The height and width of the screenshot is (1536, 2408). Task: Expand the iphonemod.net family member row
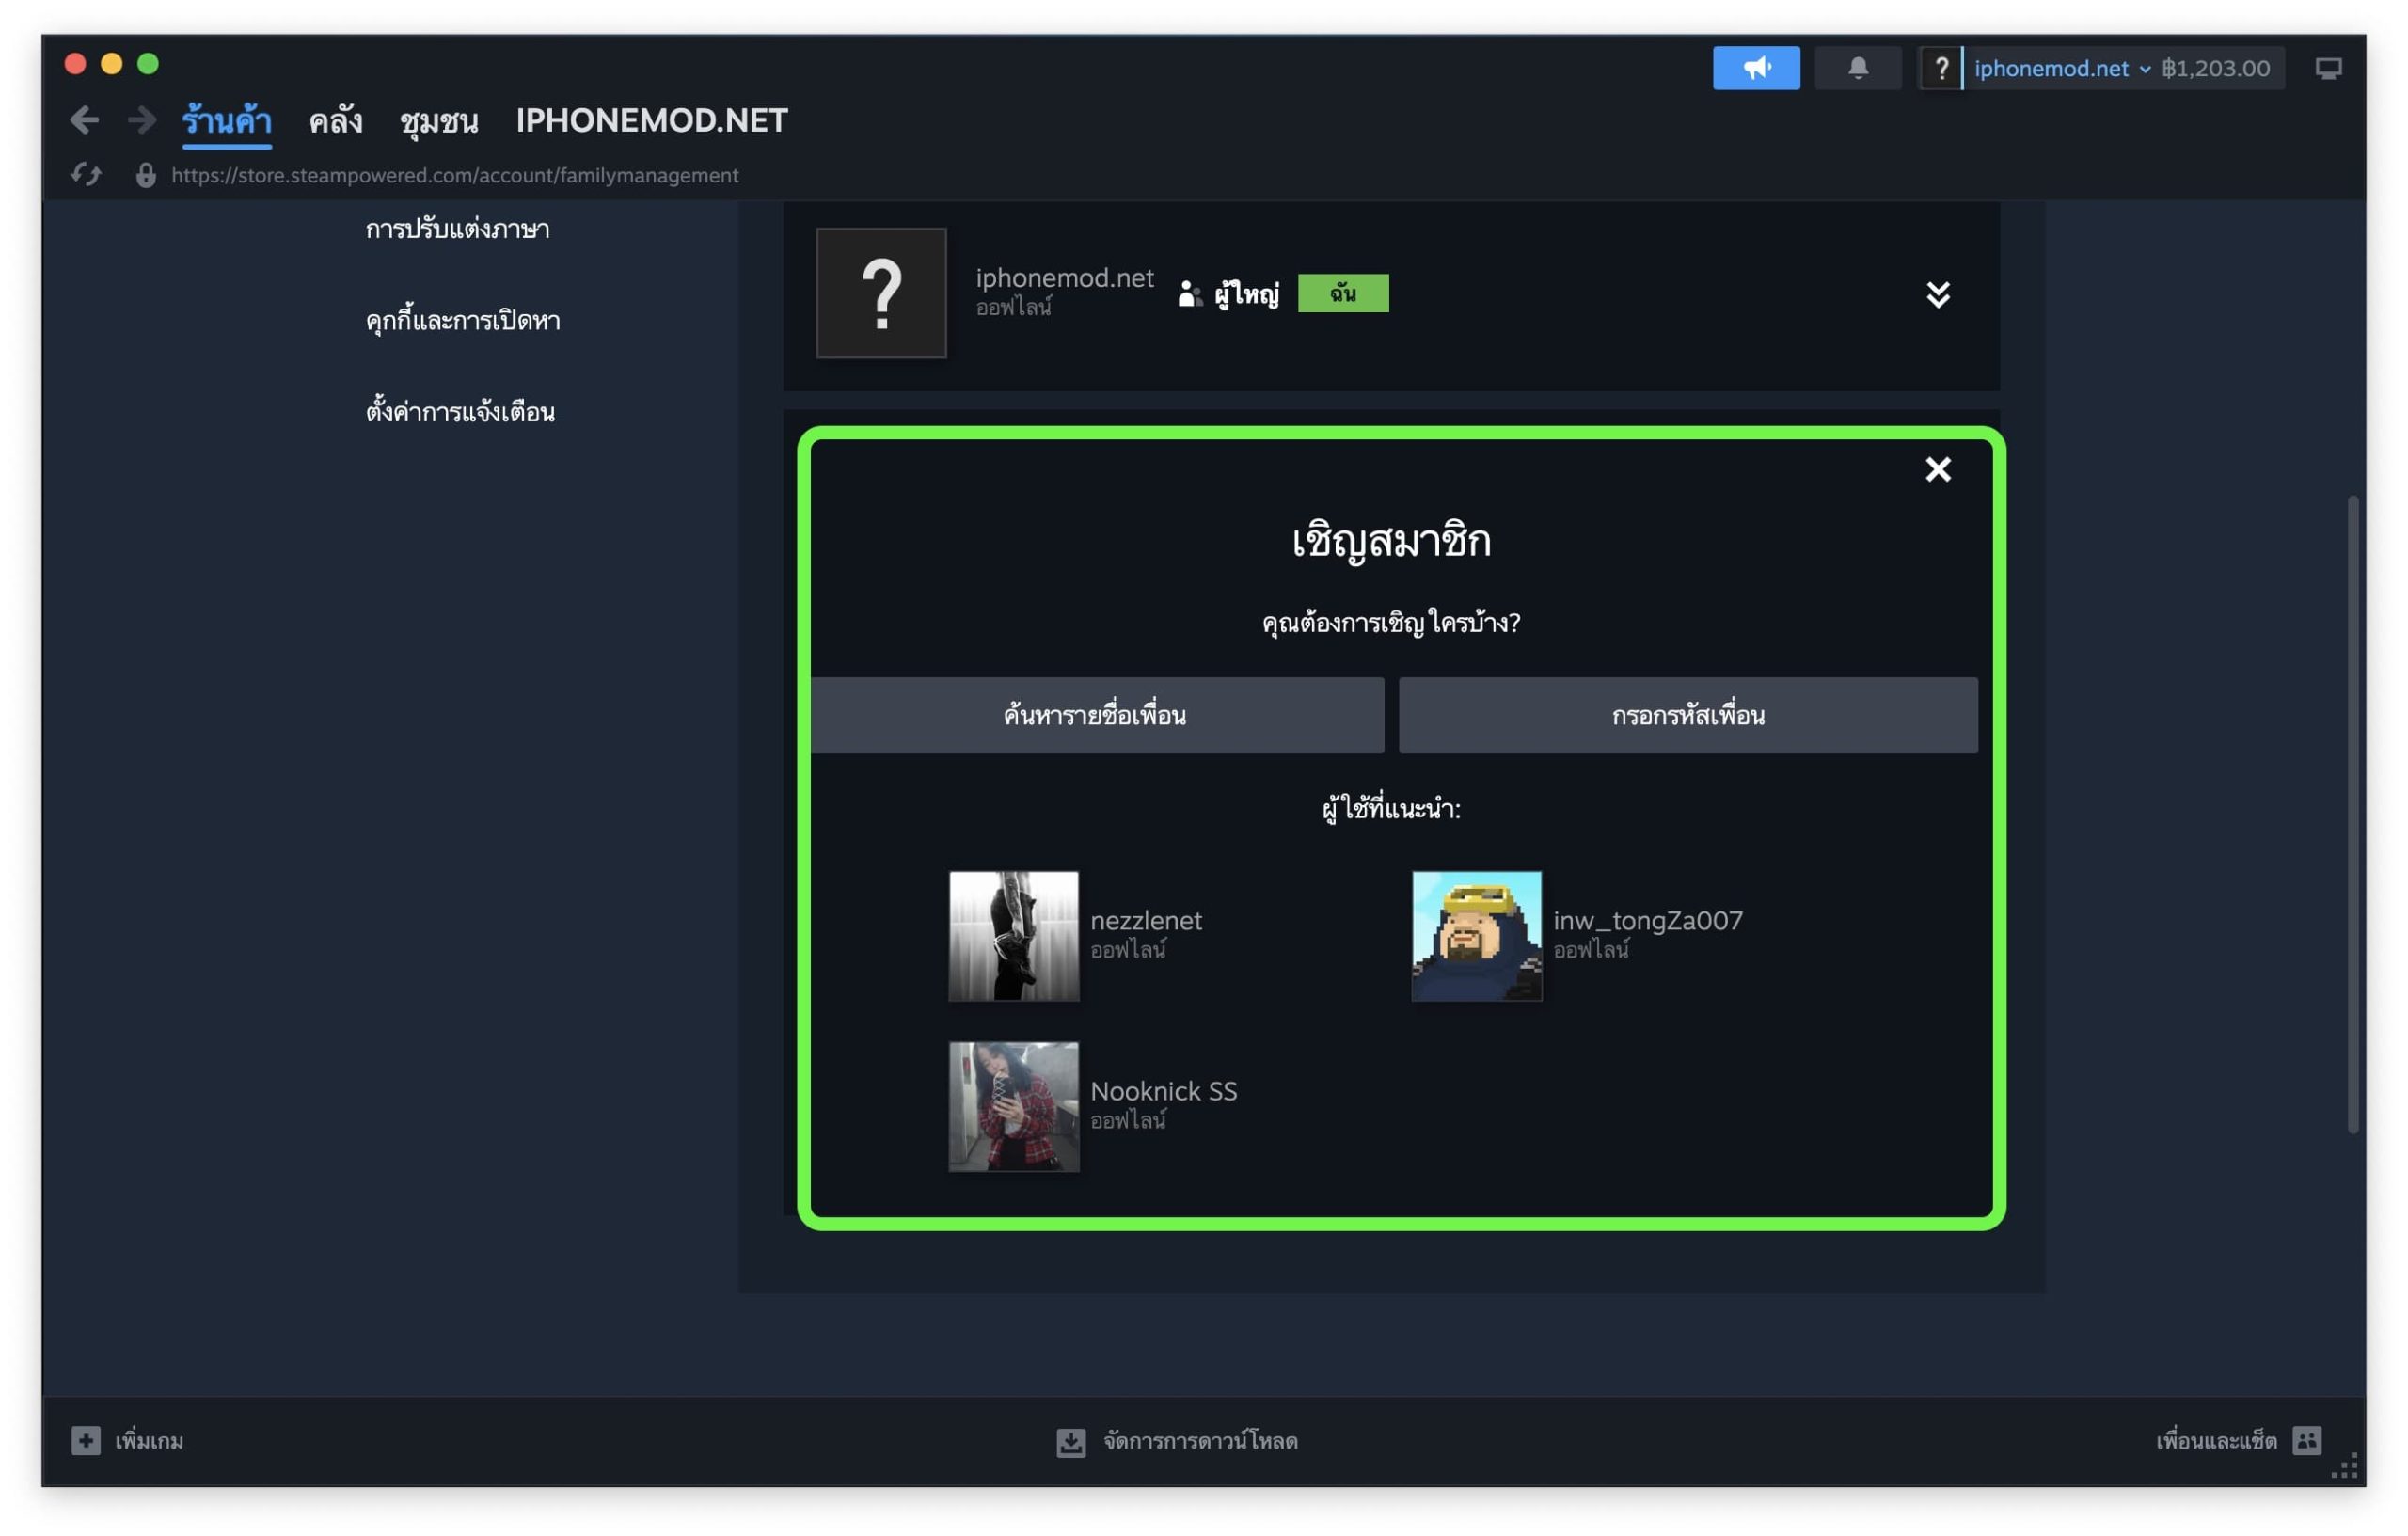coord(1937,294)
